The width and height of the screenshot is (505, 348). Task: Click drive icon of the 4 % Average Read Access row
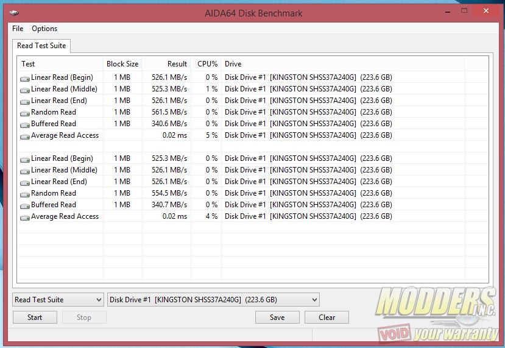pyautogui.click(x=25, y=218)
